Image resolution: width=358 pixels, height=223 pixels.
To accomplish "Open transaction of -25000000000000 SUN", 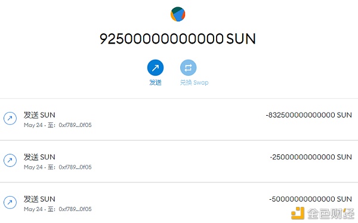I will pos(179,161).
